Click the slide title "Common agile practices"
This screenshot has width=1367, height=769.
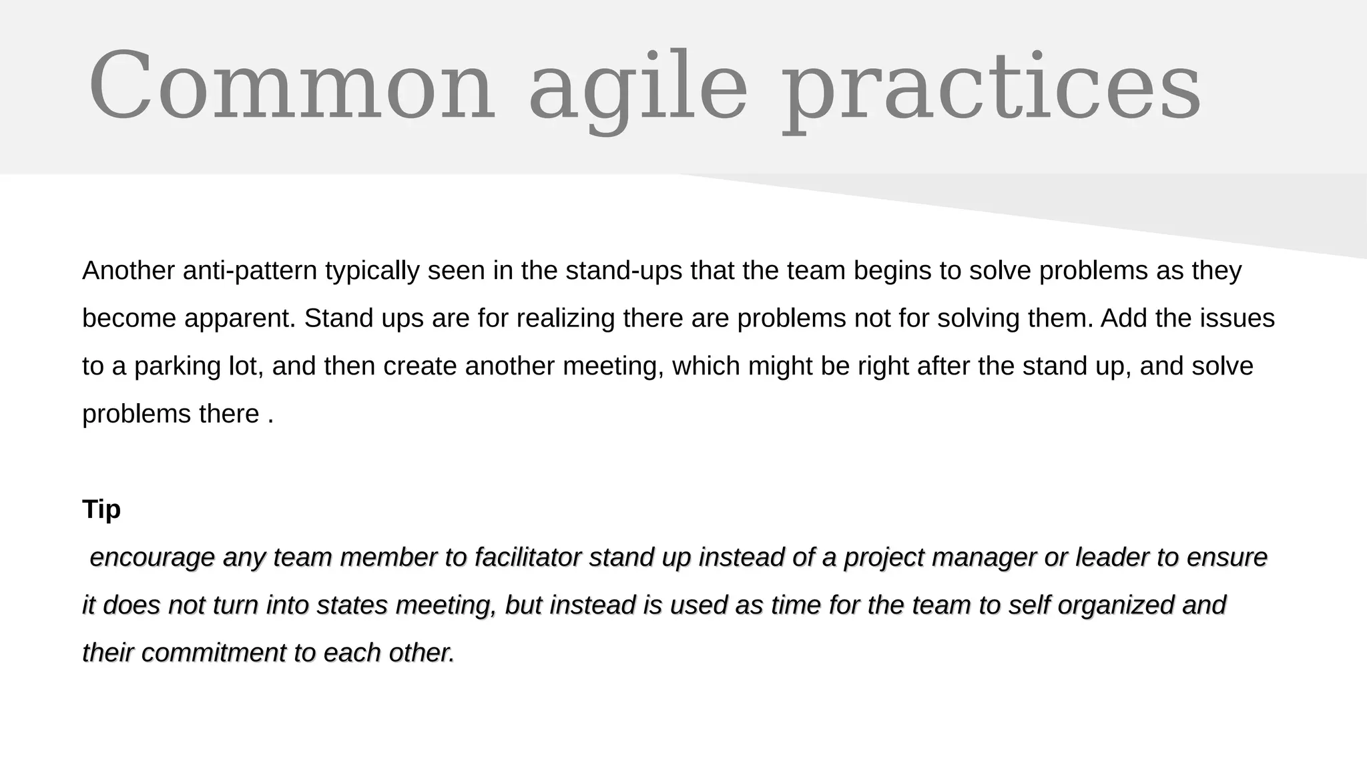pyautogui.click(x=644, y=87)
